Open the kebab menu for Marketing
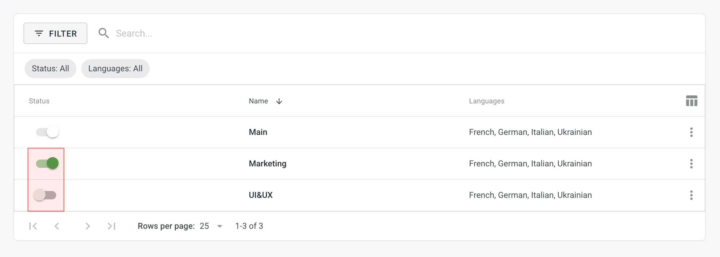720x257 pixels. coord(691,164)
